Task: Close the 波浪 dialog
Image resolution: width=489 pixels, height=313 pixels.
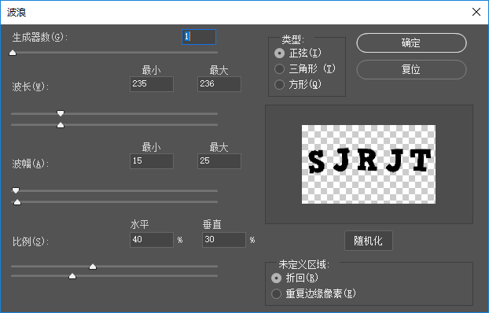Action: tap(476, 12)
